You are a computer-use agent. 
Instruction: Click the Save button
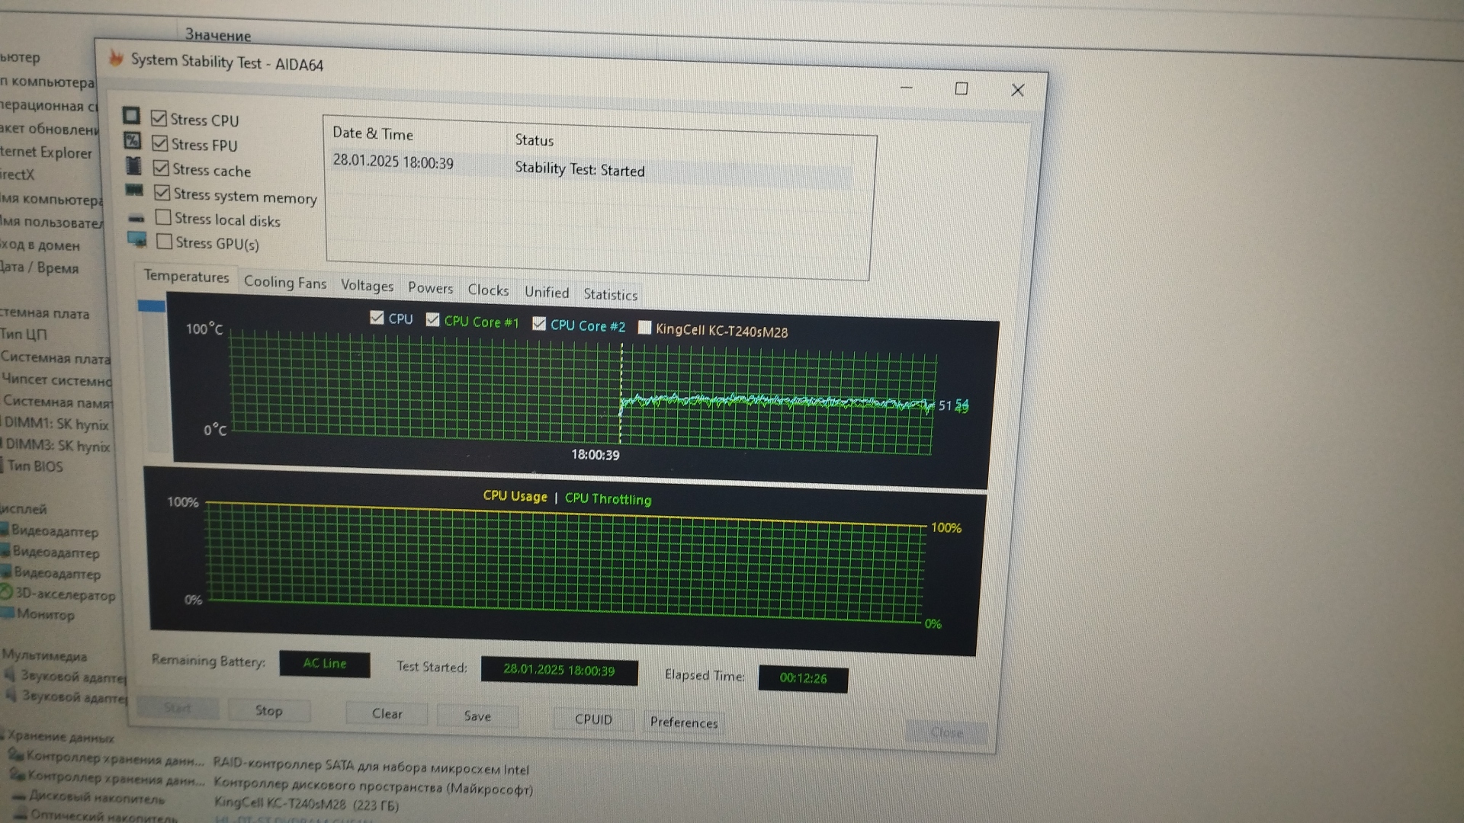coord(477,716)
